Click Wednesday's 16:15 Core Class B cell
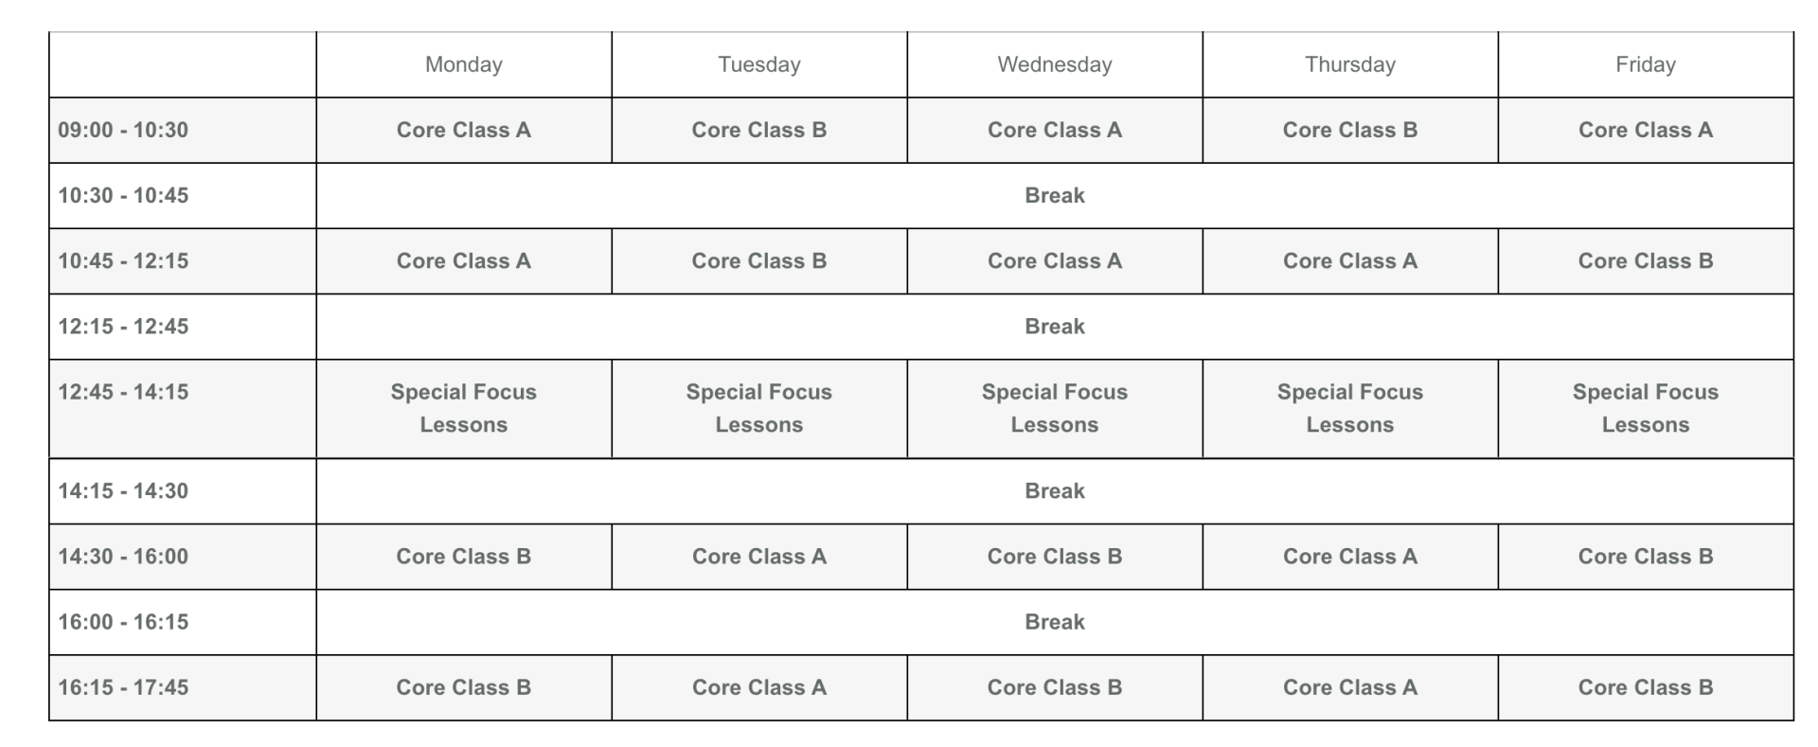1818x747 pixels. (1055, 687)
